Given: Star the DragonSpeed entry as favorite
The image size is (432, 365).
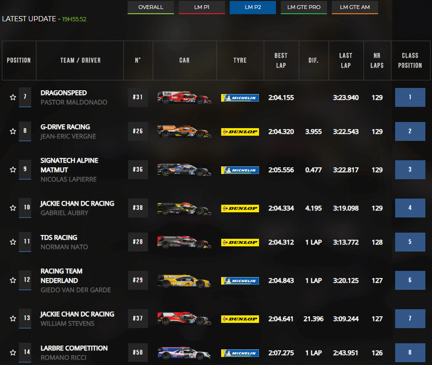Looking at the screenshot, I should pos(13,97).
